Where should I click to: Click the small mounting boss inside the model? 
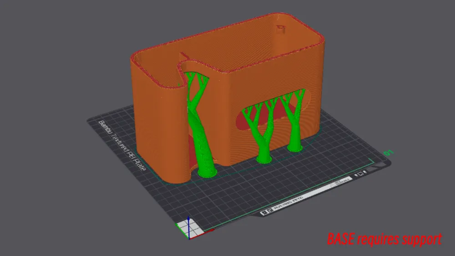pos(281,29)
